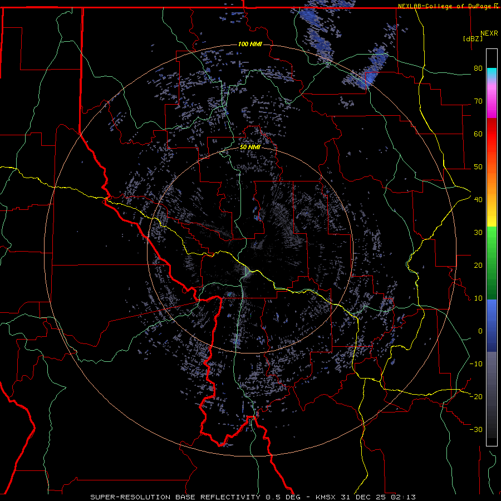Click the -20 value on the dBZ scale
The width and height of the screenshot is (501, 501).
(x=476, y=396)
